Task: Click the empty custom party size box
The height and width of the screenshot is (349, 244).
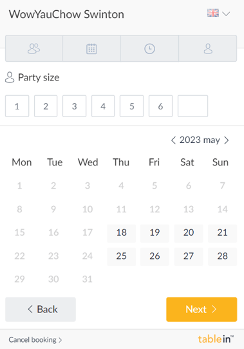Action: coord(192,106)
